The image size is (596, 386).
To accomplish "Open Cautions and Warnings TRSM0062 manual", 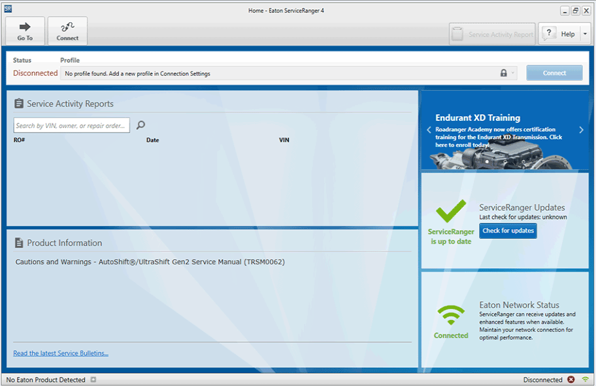I will click(150, 262).
